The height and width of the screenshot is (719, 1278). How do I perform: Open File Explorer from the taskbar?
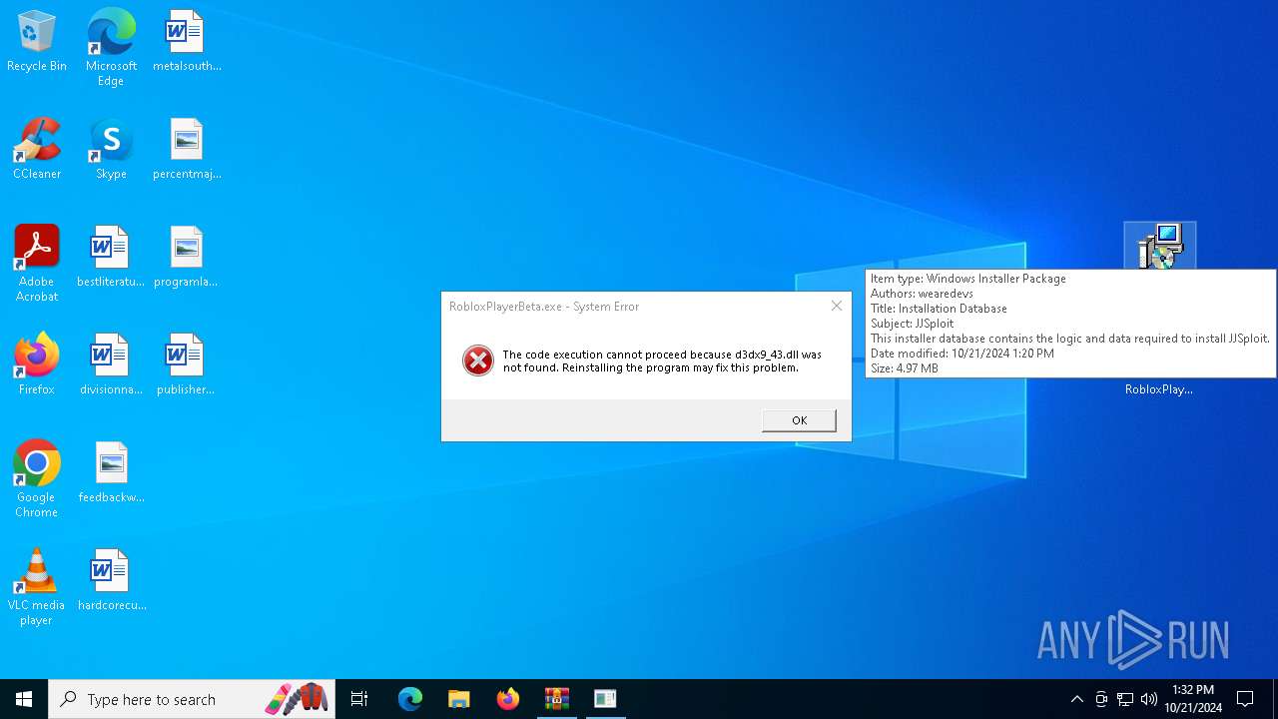coord(459,699)
